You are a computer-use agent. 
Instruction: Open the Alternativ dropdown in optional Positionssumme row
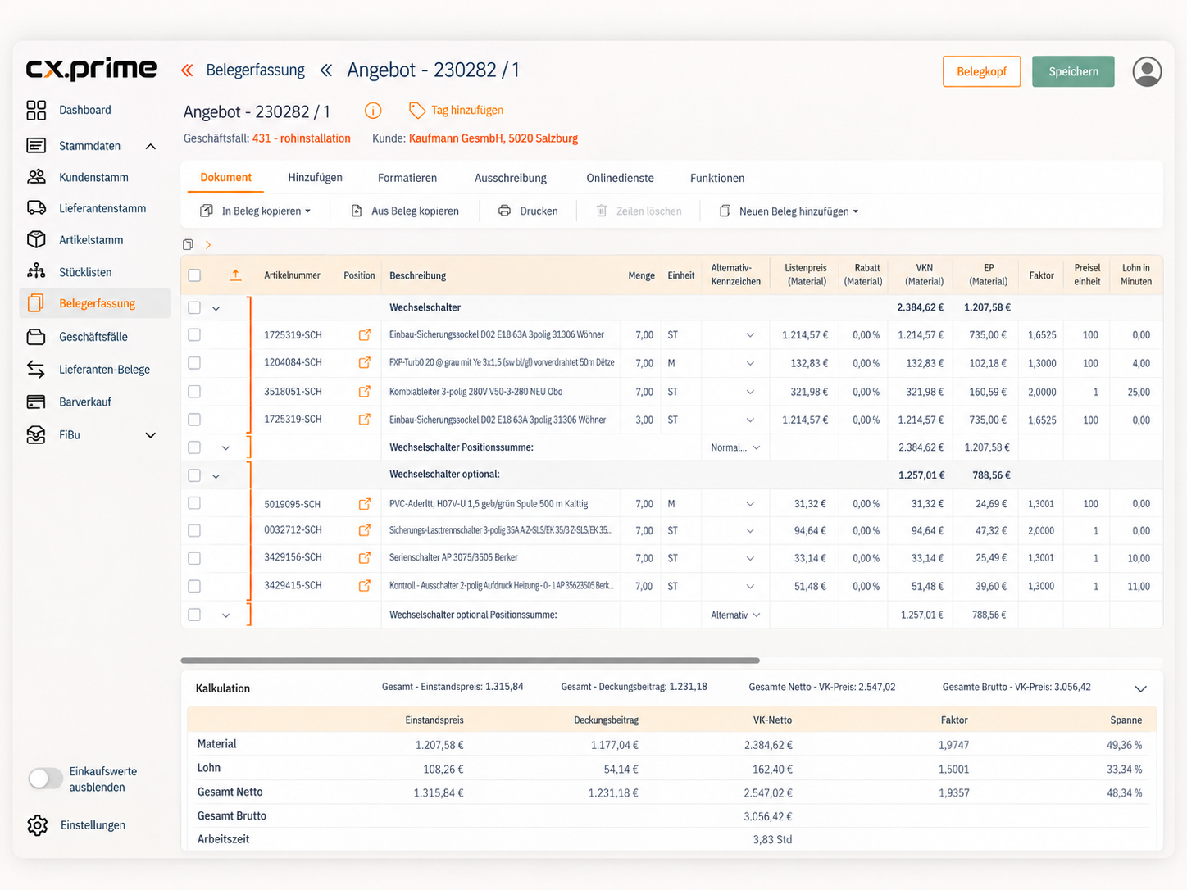click(735, 615)
